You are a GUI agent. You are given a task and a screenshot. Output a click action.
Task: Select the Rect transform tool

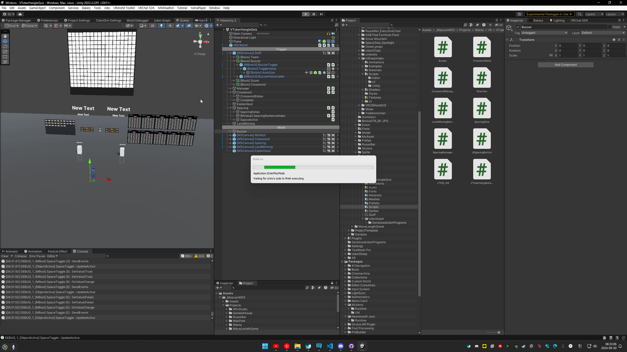click(x=5, y=57)
